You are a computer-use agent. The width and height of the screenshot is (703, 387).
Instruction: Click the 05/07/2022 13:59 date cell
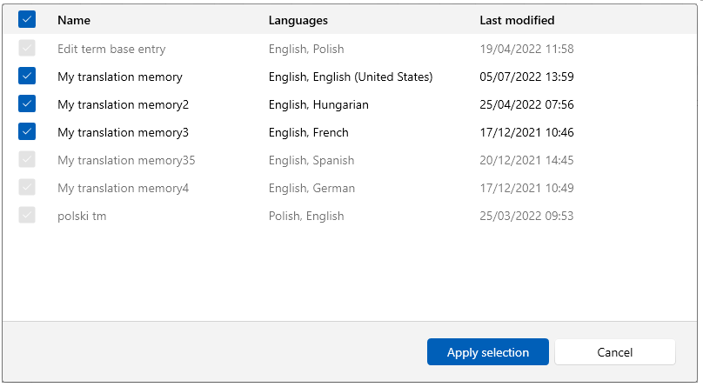pyautogui.click(x=526, y=77)
